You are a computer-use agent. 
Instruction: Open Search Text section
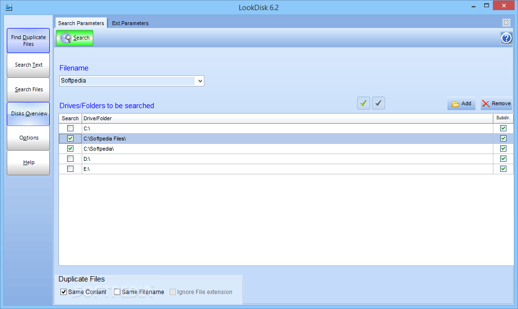29,65
